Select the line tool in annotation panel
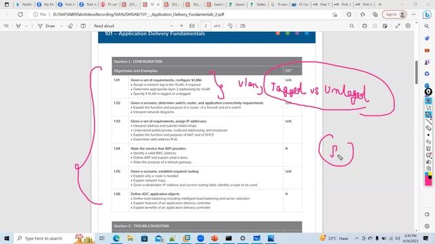The width and height of the screenshot is (435, 244). click(x=428, y=121)
